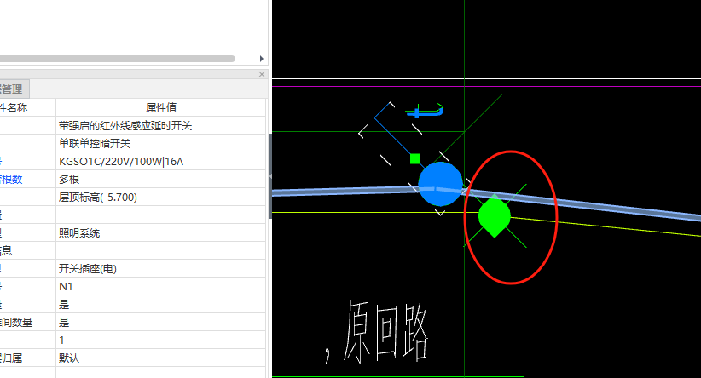This screenshot has height=378, width=701.
Task: Select the cell 带强启的红外线感应延时开关
Action: 161,126
